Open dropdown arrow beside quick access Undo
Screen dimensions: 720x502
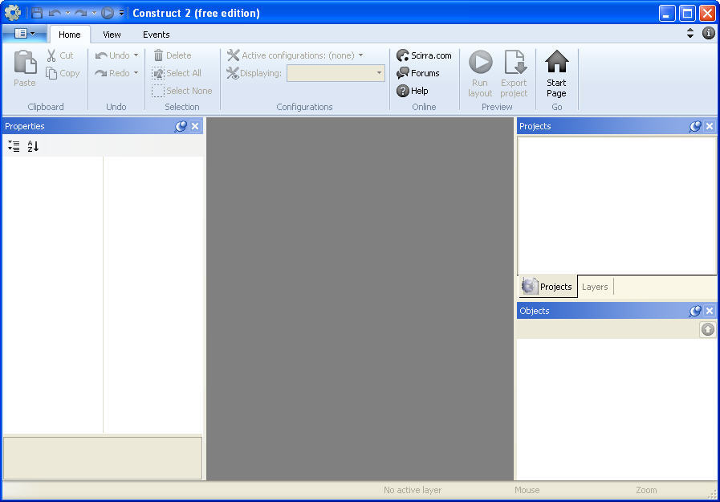pos(67,13)
